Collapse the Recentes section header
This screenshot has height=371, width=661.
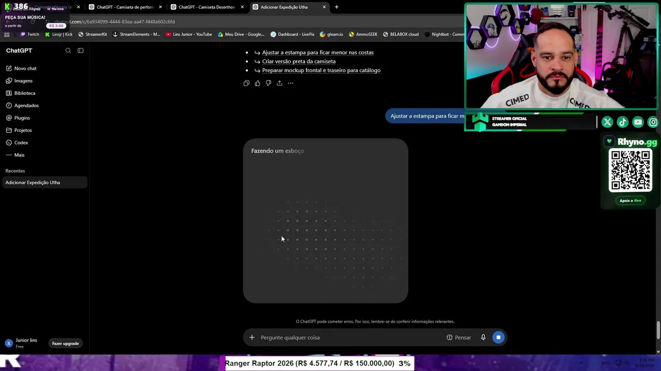(x=15, y=171)
